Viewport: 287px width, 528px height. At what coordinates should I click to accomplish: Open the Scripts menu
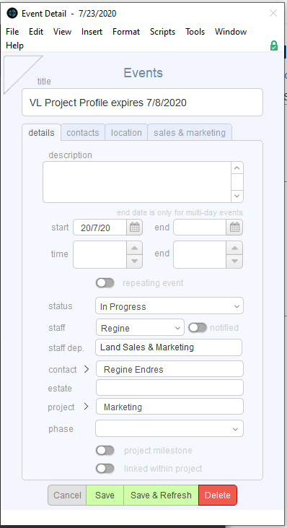(163, 32)
